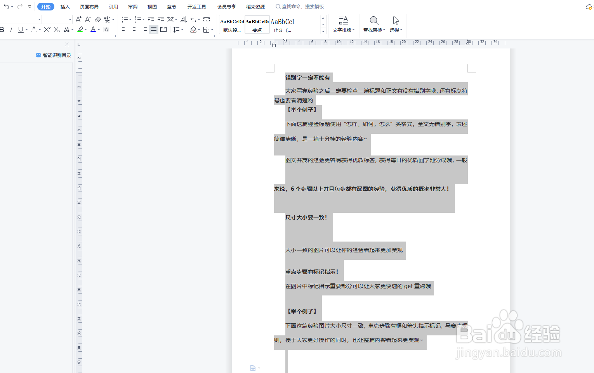Toggle superscript formatting
Image resolution: width=594 pixels, height=373 pixels.
47,29
